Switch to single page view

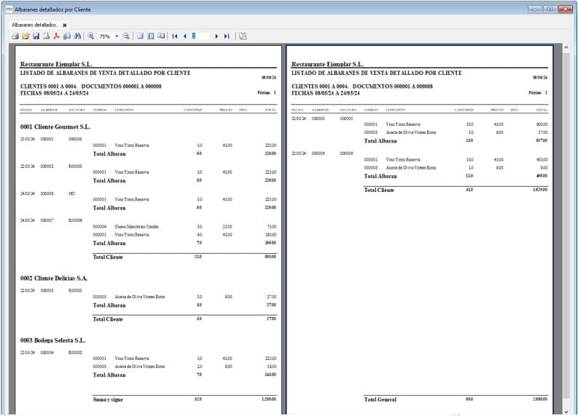click(140, 36)
